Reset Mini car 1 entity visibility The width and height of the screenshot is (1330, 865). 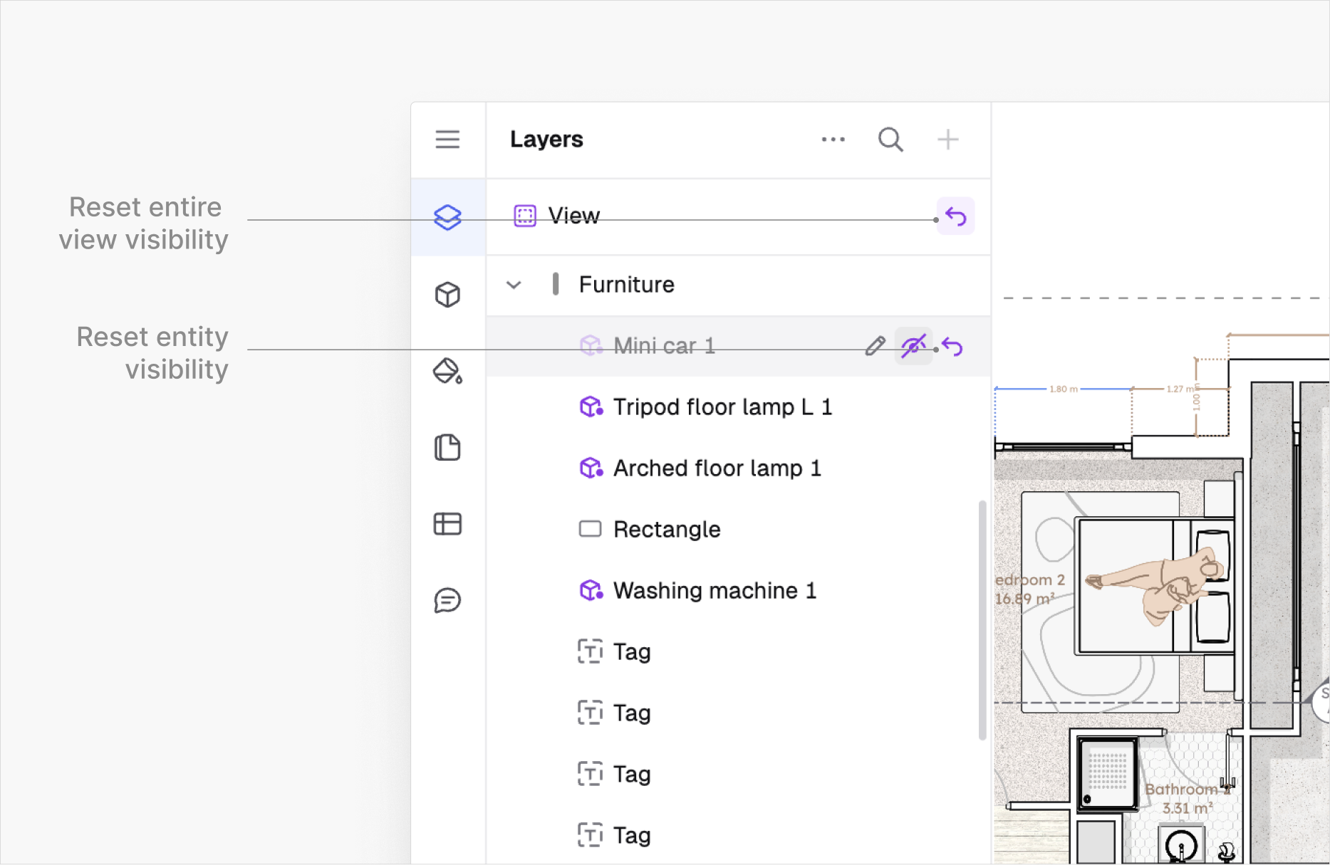(x=953, y=347)
